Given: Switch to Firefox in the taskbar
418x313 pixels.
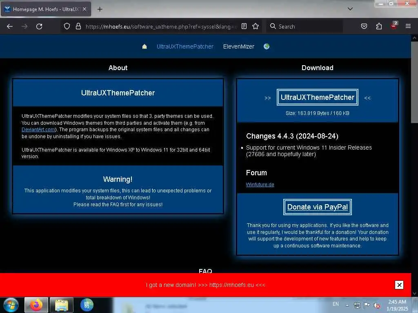Looking at the screenshot, I should click(x=36, y=305).
